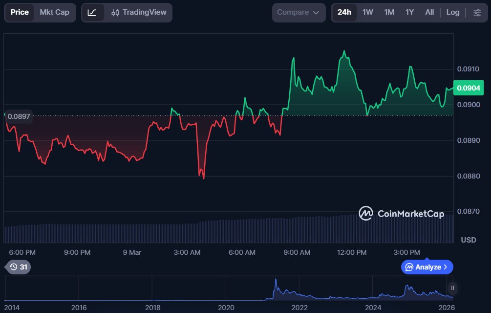Viewport: 491px width, 313px height.
Task: Click the 0.0904 current price label
Action: pyautogui.click(x=469, y=89)
